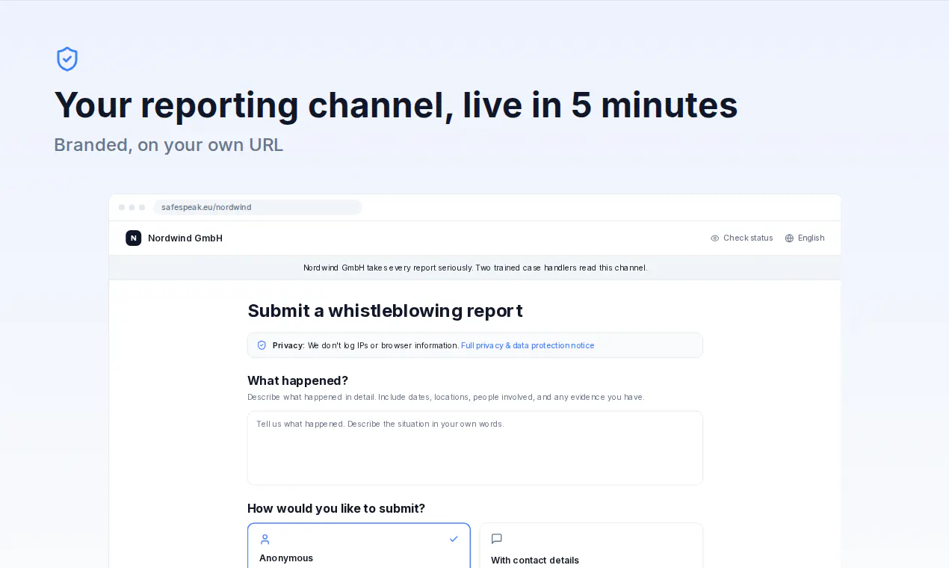
Task: Click into the What happened text area
Action: click(x=475, y=448)
